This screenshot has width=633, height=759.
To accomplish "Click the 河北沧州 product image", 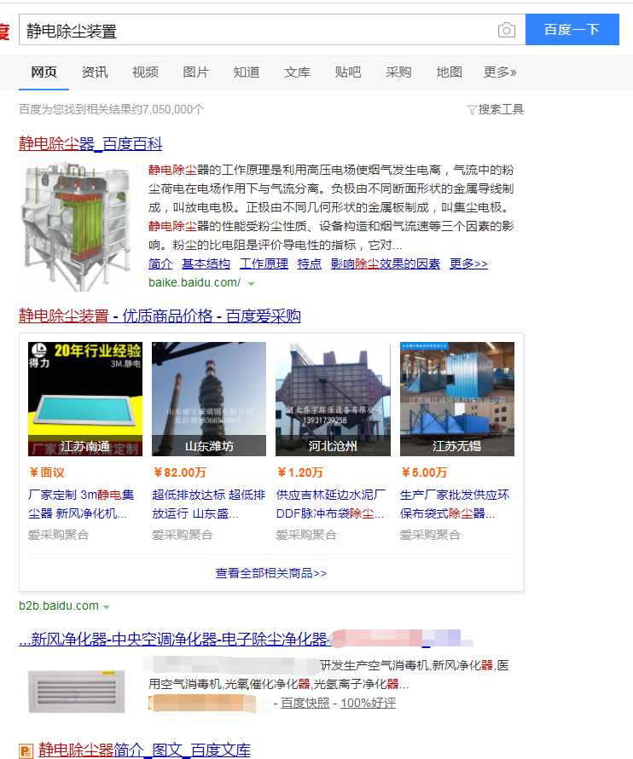I will pyautogui.click(x=334, y=399).
